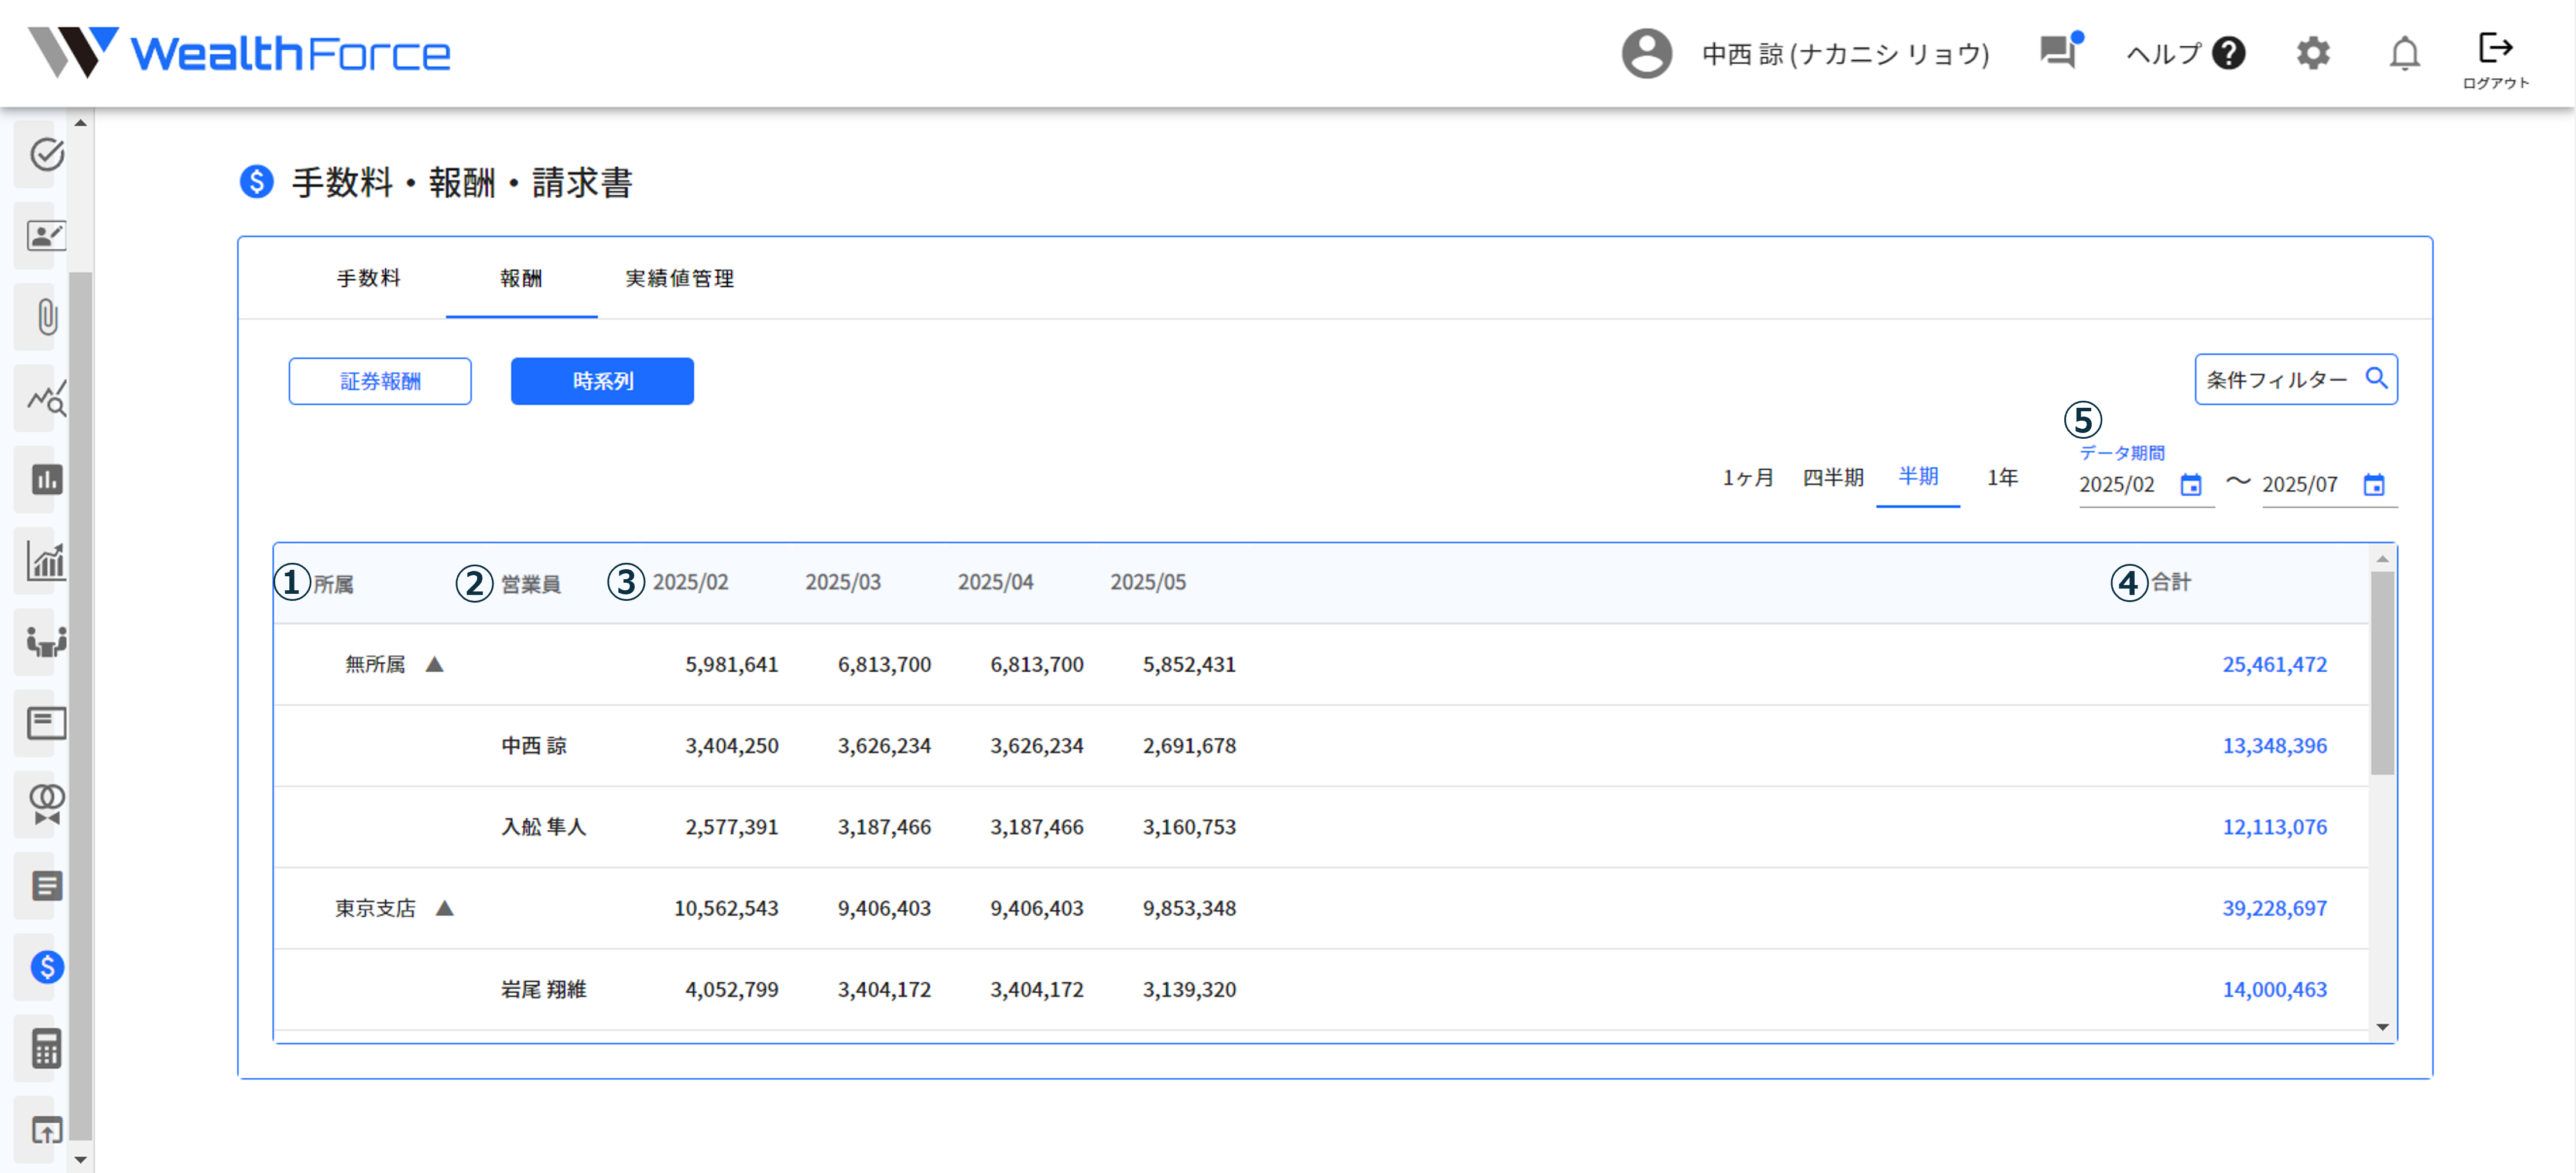Click the 5,981,641 cell for 無所属
Screen dimensions: 2576x1173
(731, 665)
